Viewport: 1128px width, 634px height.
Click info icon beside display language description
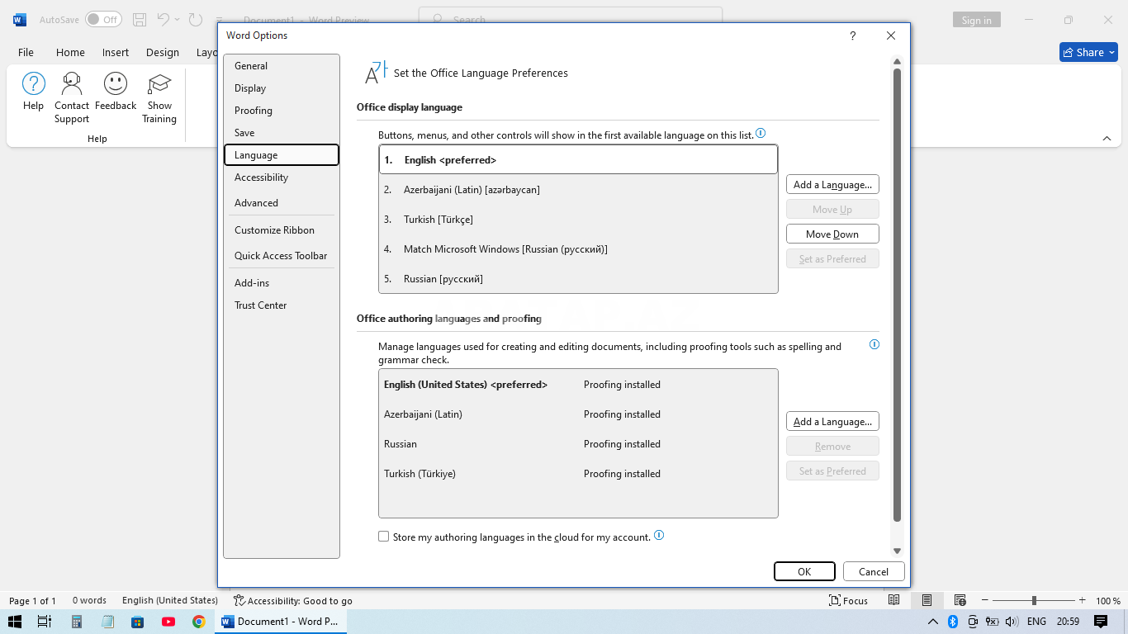tap(761, 133)
